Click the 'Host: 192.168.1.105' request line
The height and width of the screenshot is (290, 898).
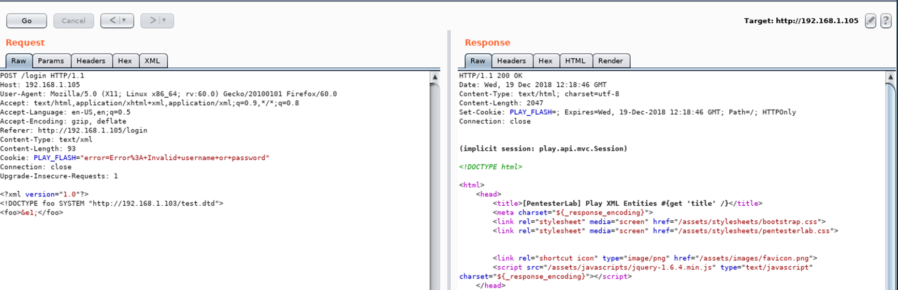[x=40, y=85]
